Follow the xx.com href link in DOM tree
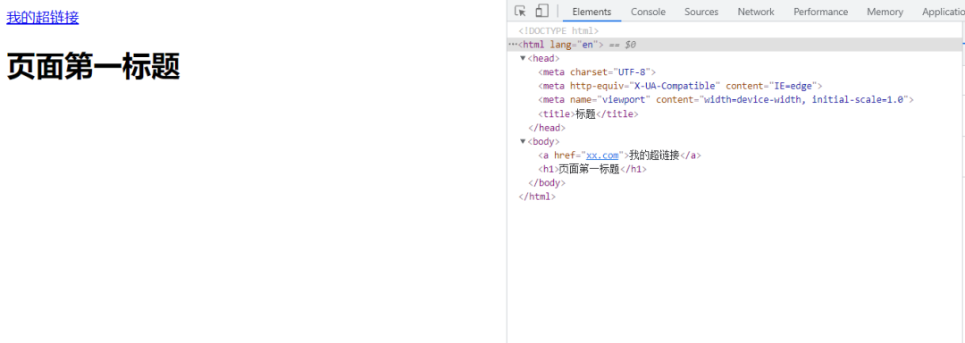The image size is (965, 343). (x=602, y=155)
